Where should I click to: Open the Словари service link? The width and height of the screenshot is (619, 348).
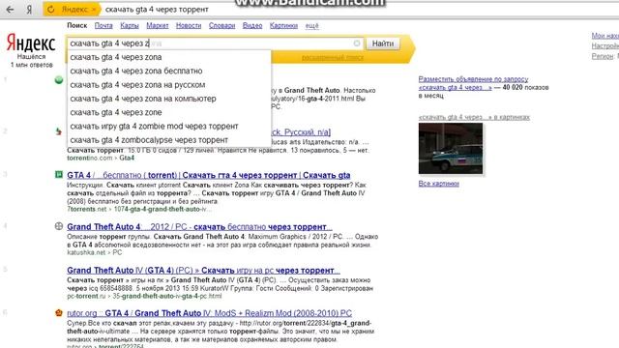pos(221,26)
